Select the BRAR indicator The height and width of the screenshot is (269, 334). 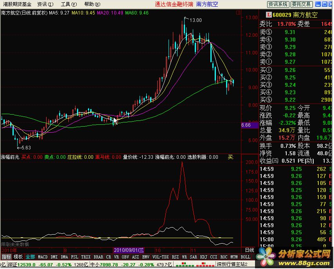[x=99, y=257]
